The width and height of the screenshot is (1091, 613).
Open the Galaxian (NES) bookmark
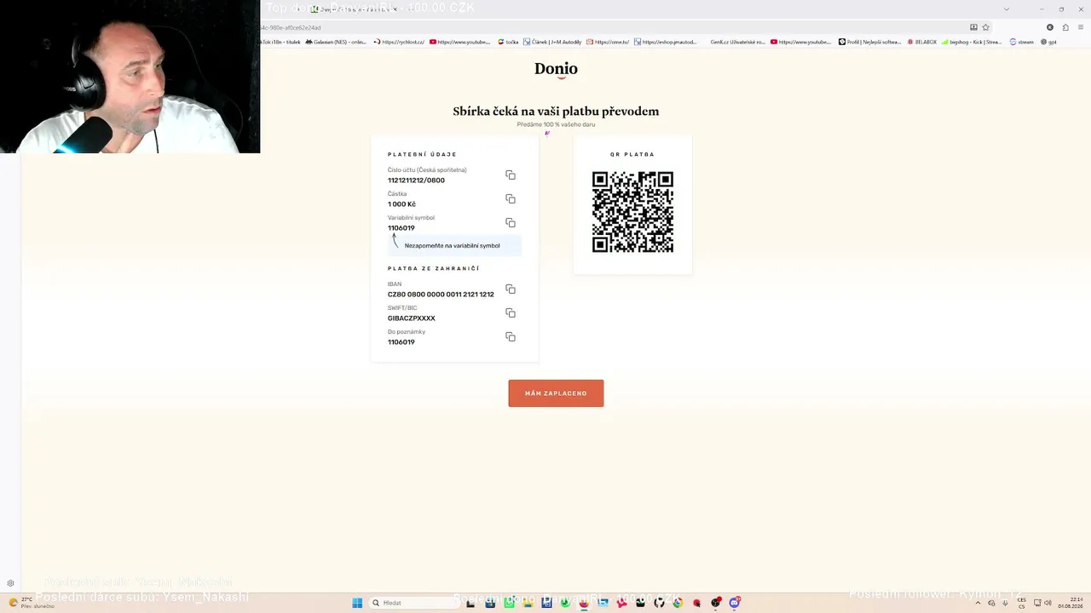(x=335, y=42)
